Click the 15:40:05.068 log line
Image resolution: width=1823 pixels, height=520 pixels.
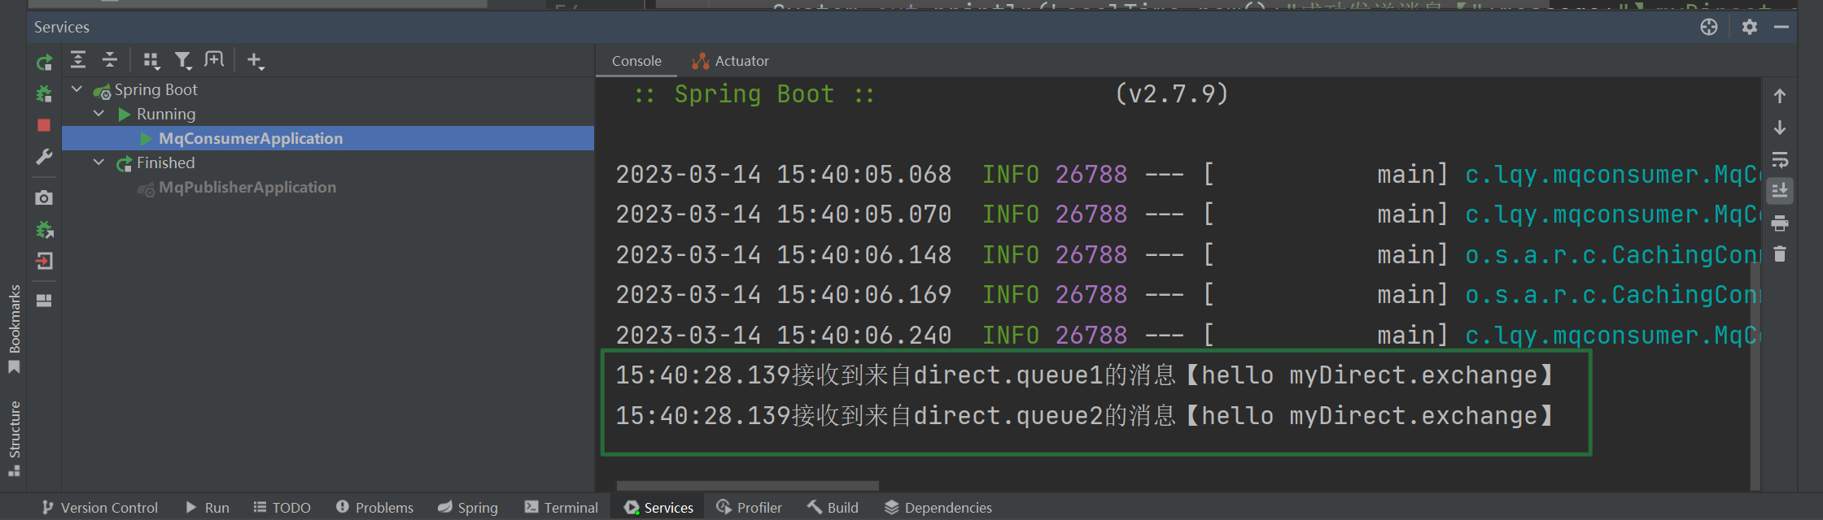point(1187,174)
